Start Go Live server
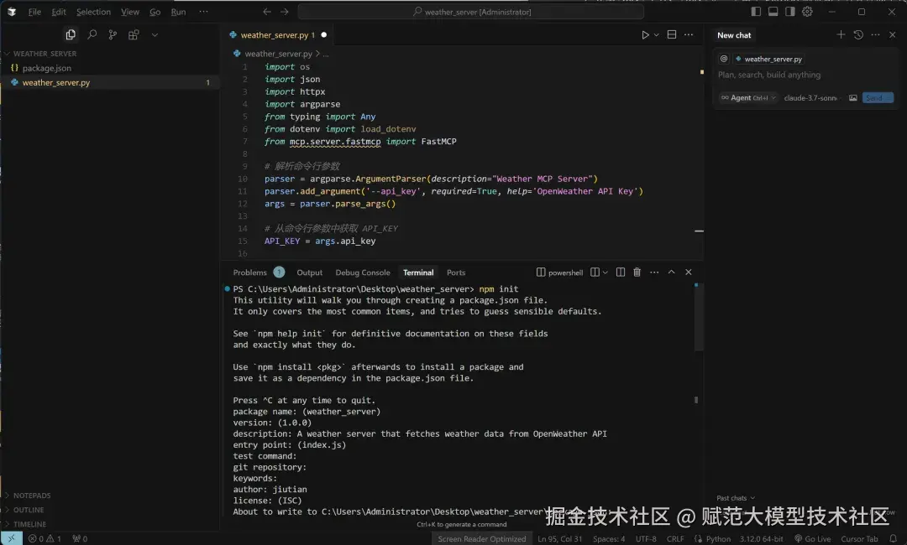Screen dimensions: 907x545 point(812,538)
